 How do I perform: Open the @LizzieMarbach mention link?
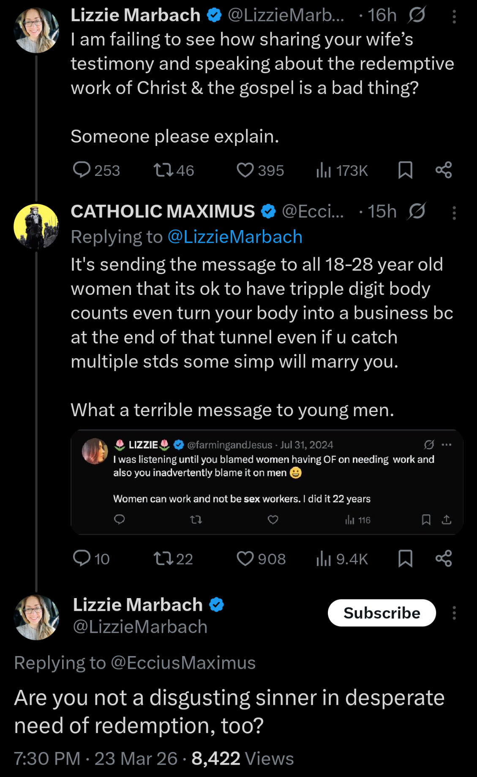pos(235,237)
